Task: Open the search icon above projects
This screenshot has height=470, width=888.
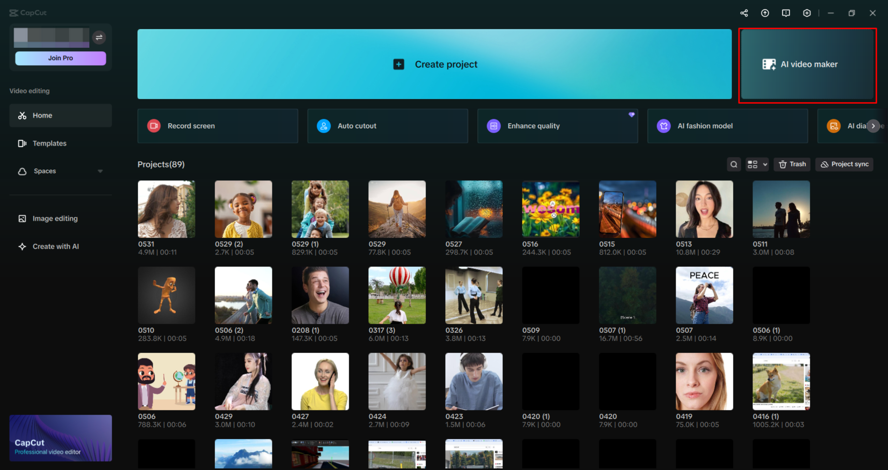Action: coord(734,164)
